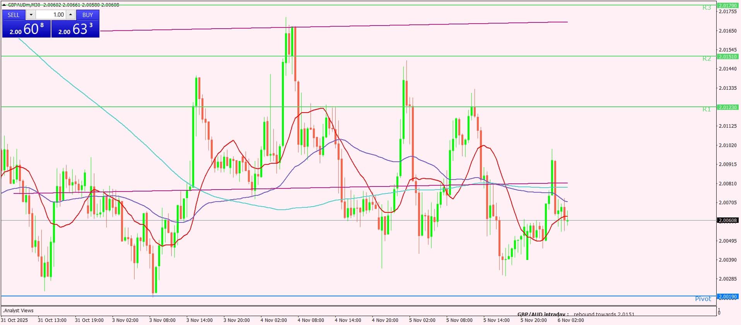Click the 1.00 volume input field
This screenshot has height=325, width=741.
[51, 15]
